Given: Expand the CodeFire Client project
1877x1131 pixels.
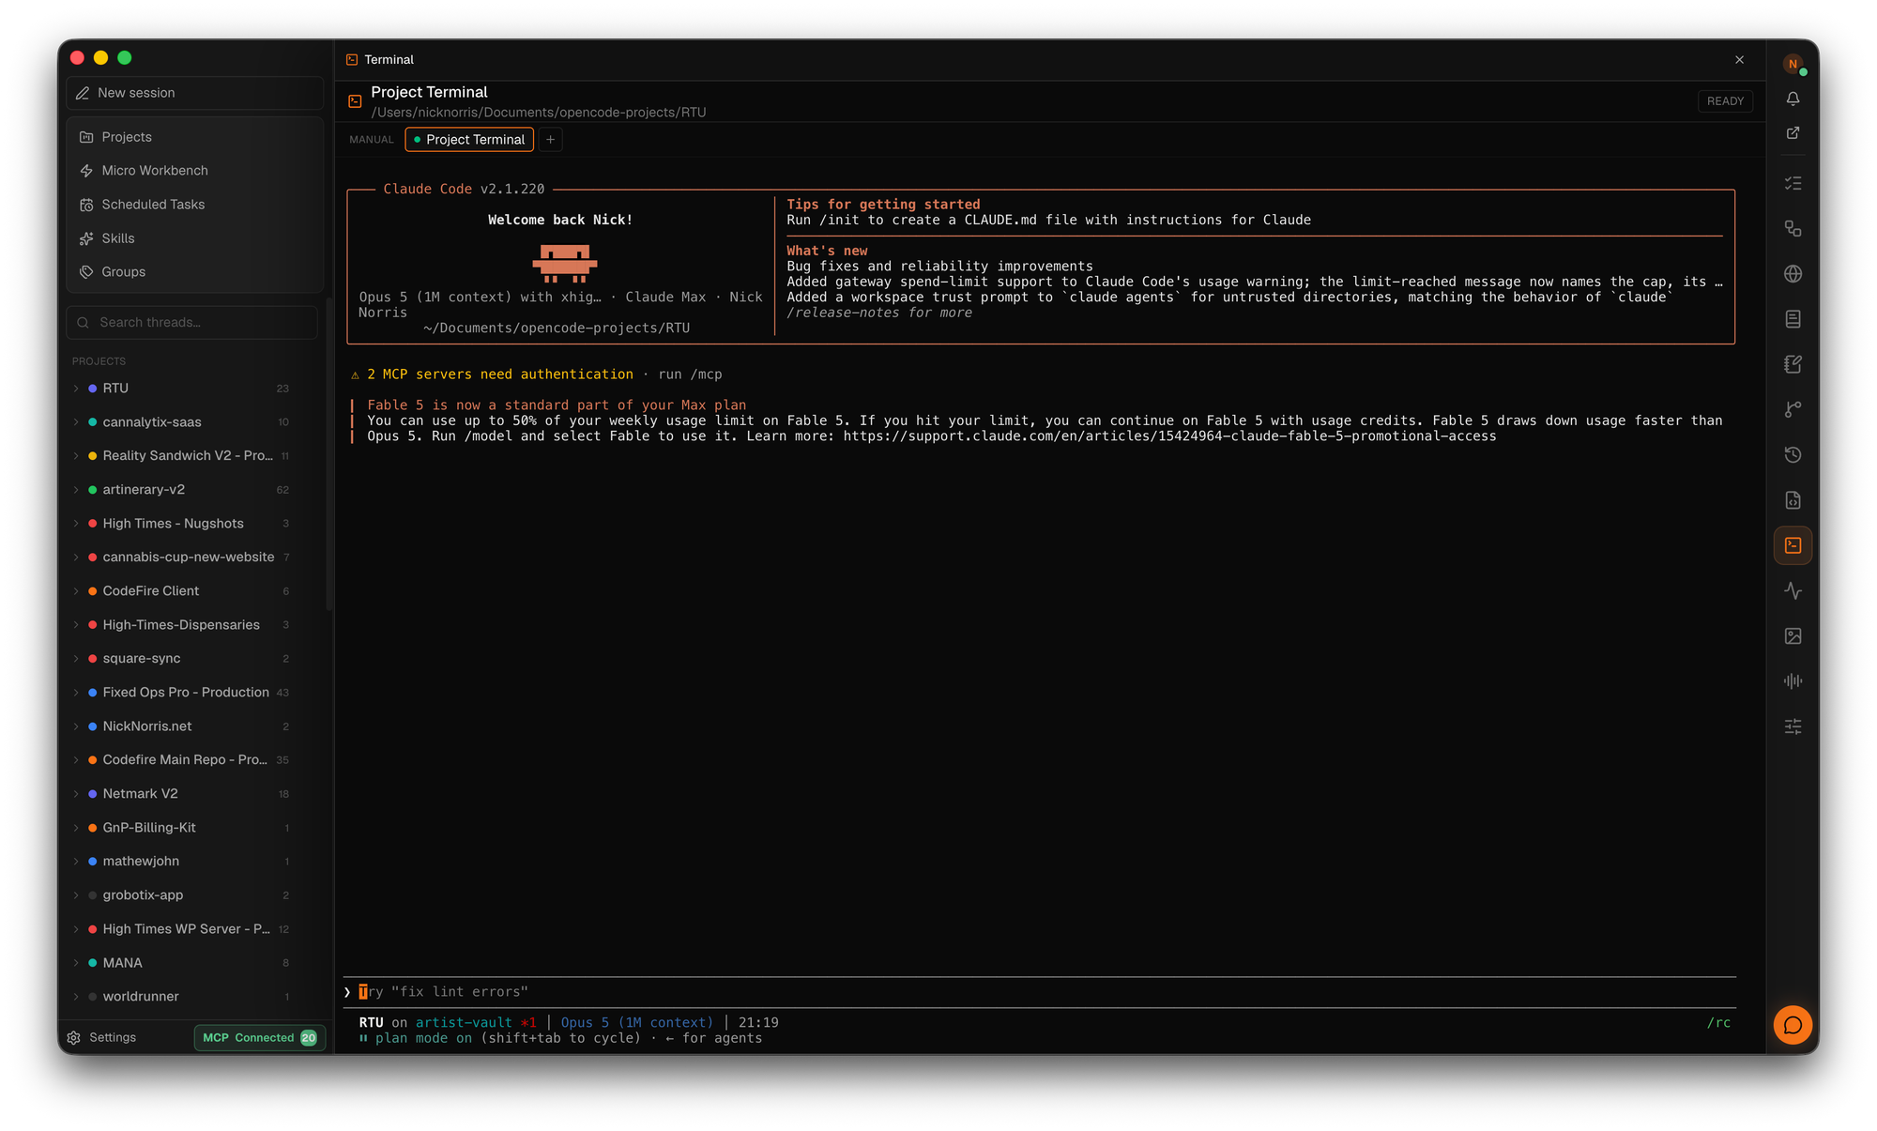Looking at the screenshot, I should tap(76, 590).
